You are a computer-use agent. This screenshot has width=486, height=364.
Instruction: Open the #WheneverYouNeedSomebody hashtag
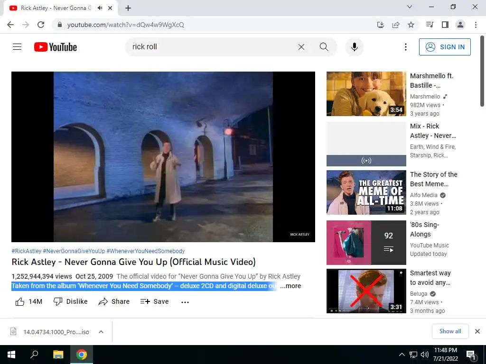(146, 251)
